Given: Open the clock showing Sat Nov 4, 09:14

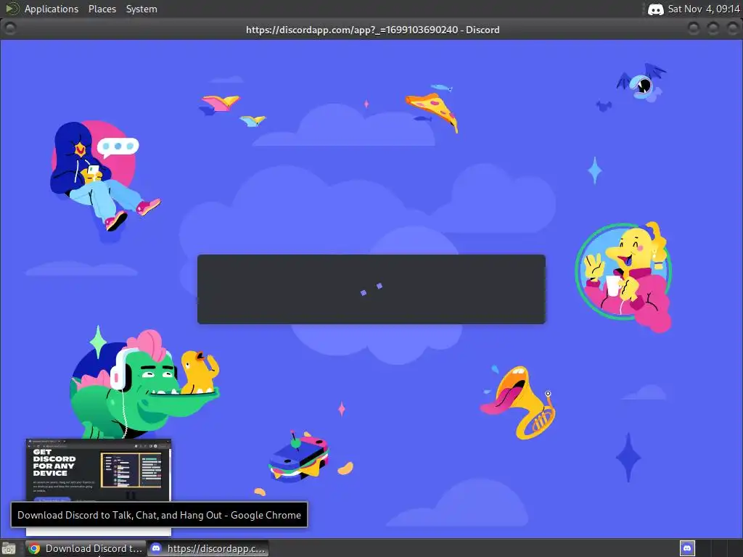Looking at the screenshot, I should [703, 9].
